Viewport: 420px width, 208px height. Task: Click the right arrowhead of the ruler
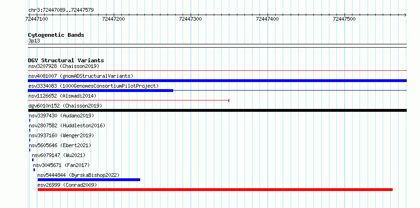click(x=405, y=15)
